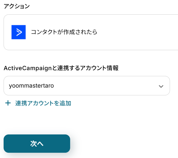This screenshot has height=158, width=178.
Task: Expand the account dropdown chevron arrow
Action: point(161,86)
